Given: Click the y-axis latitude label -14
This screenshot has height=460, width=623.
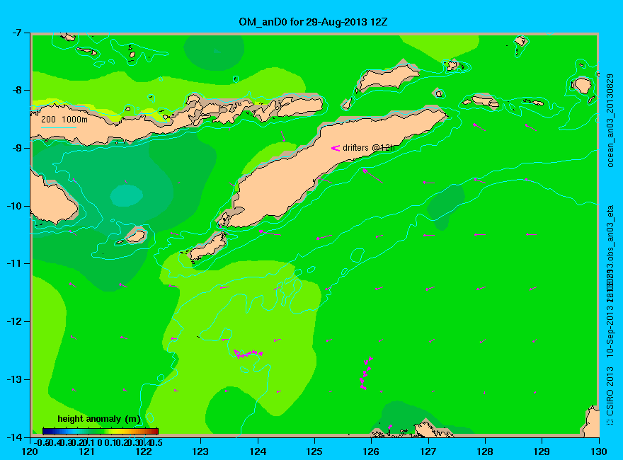Looking at the screenshot, I should (x=13, y=437).
